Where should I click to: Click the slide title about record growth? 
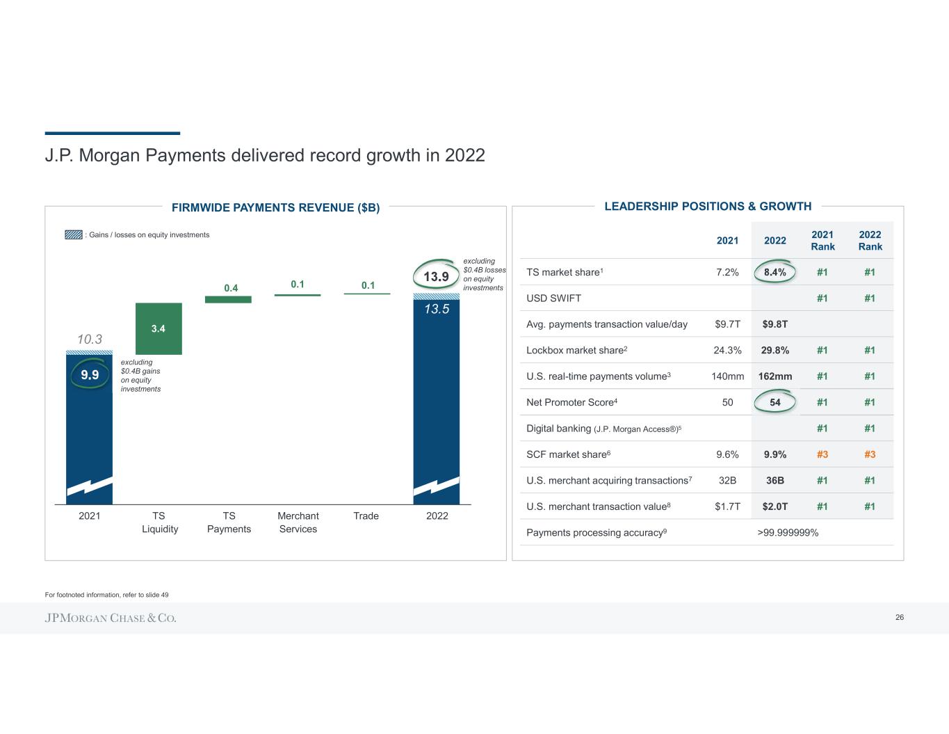[x=265, y=155]
